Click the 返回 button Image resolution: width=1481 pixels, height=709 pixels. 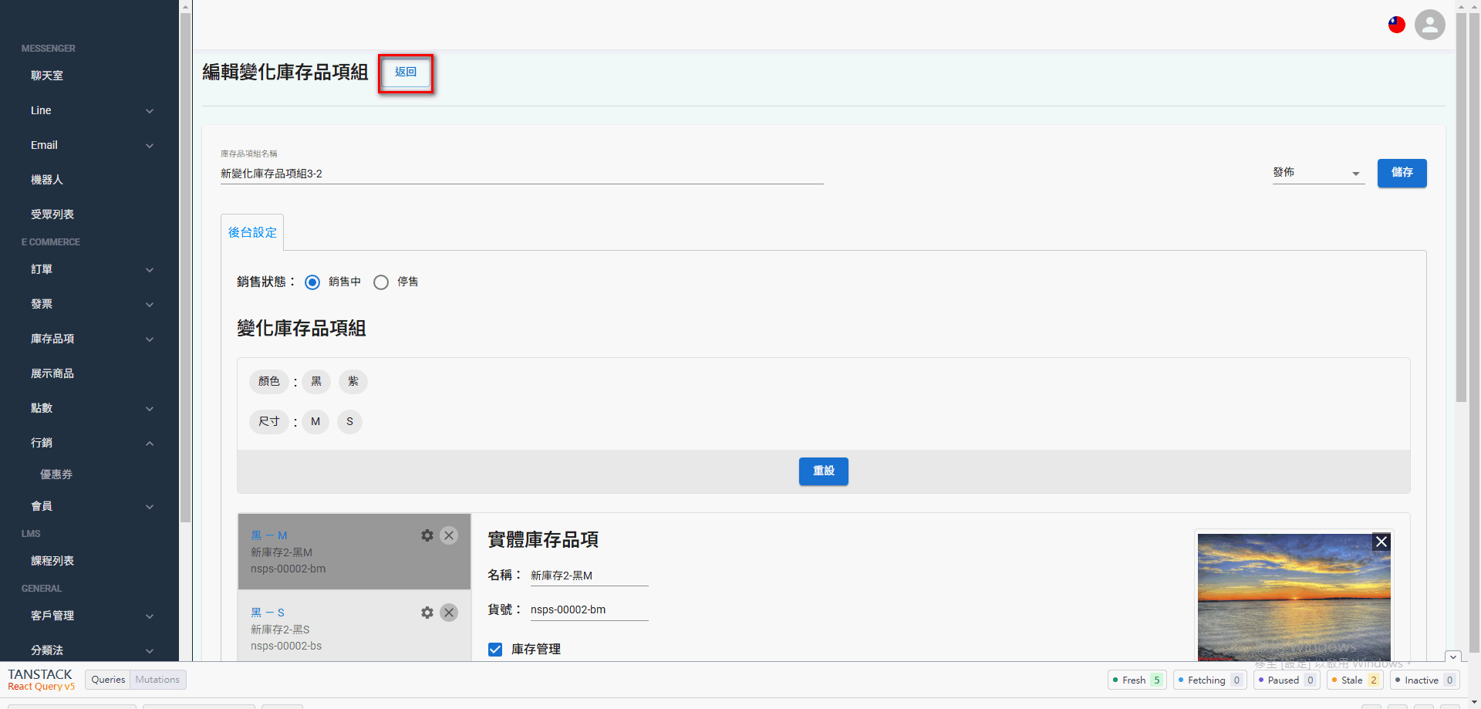pos(406,73)
